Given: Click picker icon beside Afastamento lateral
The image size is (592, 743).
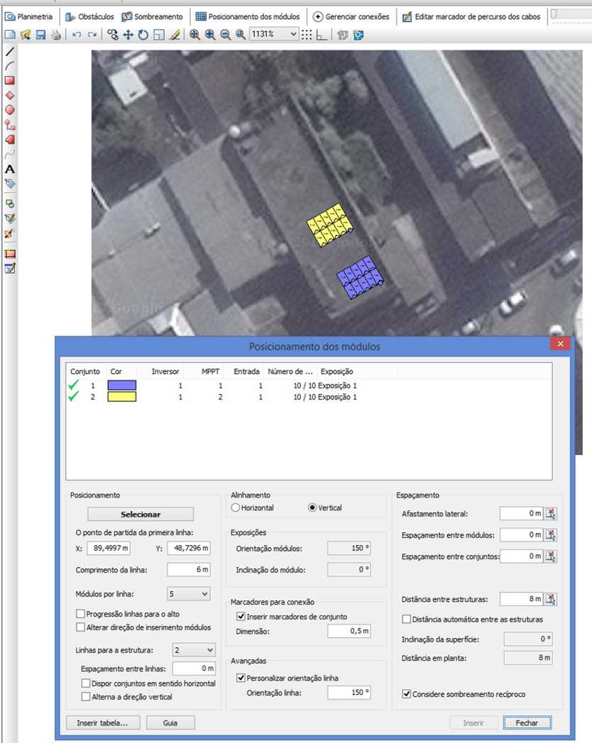Looking at the screenshot, I should (552, 514).
